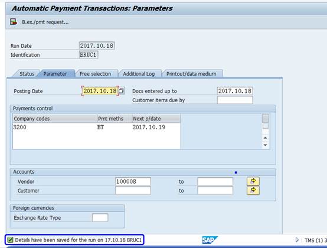Open the Additional Log tab
Image resolution: width=327 pixels, height=248 pixels.
(x=139, y=74)
